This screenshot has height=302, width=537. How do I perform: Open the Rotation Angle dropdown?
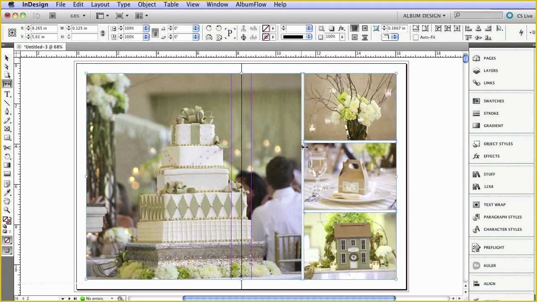point(196,28)
